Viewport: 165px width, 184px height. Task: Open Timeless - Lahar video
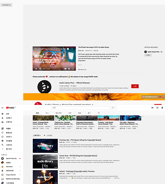coord(106,123)
